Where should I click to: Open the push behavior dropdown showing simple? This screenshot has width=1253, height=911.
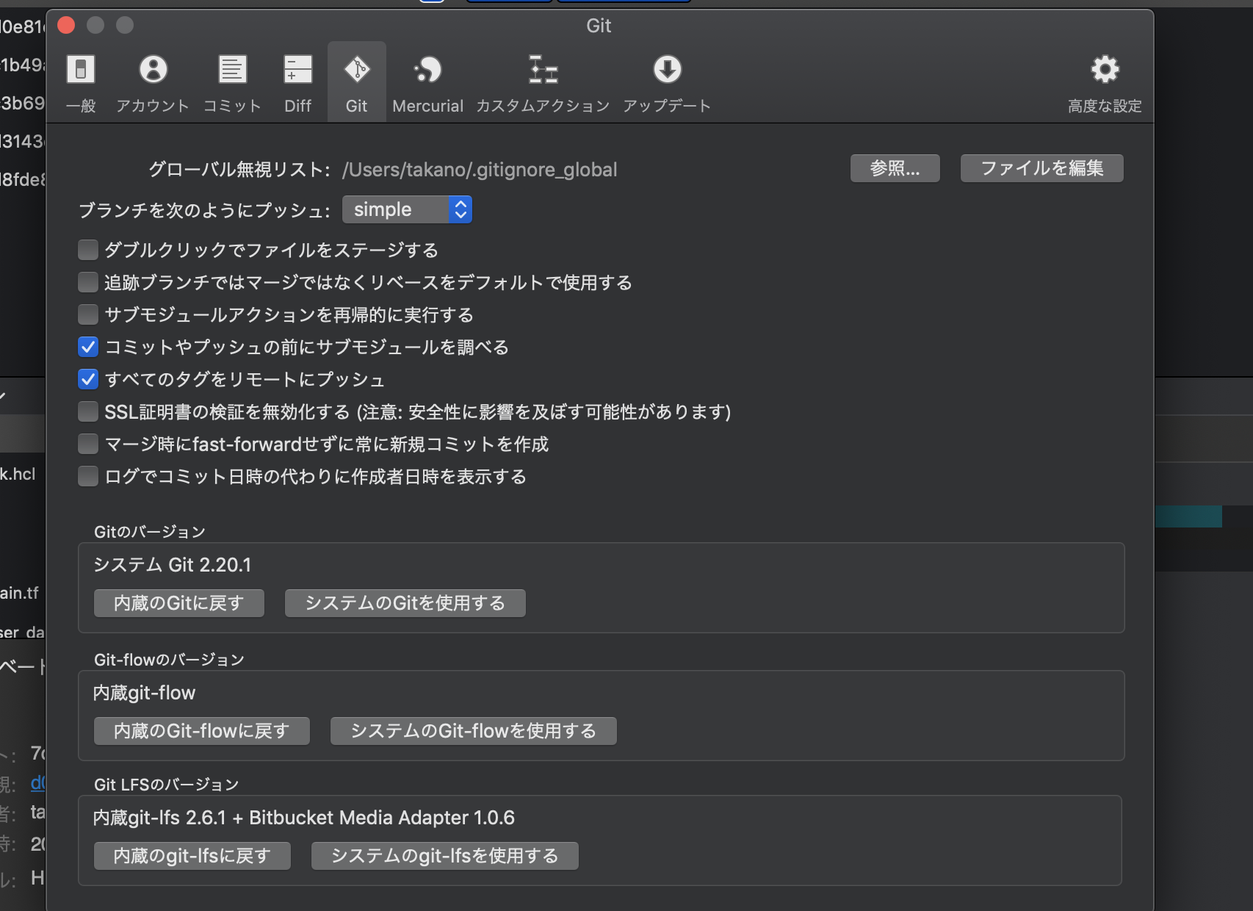pos(407,209)
